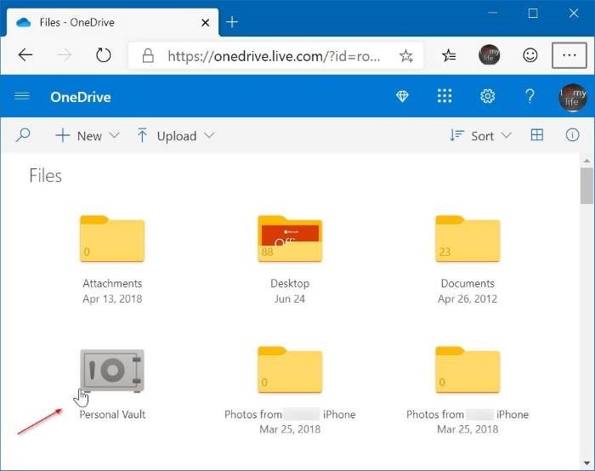Open the Documents folder icon
The height and width of the screenshot is (471, 595).
click(467, 239)
